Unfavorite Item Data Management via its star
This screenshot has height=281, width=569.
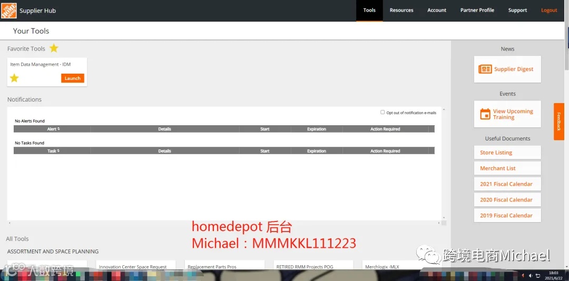14,78
